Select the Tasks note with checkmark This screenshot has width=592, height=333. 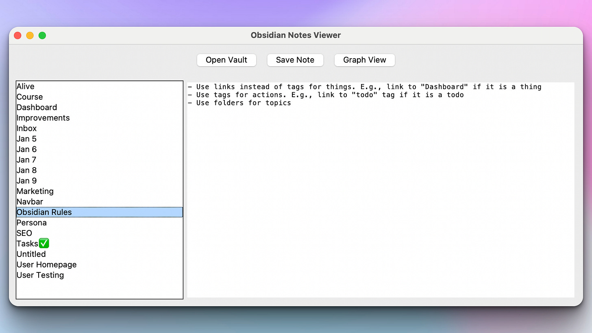tap(100, 244)
